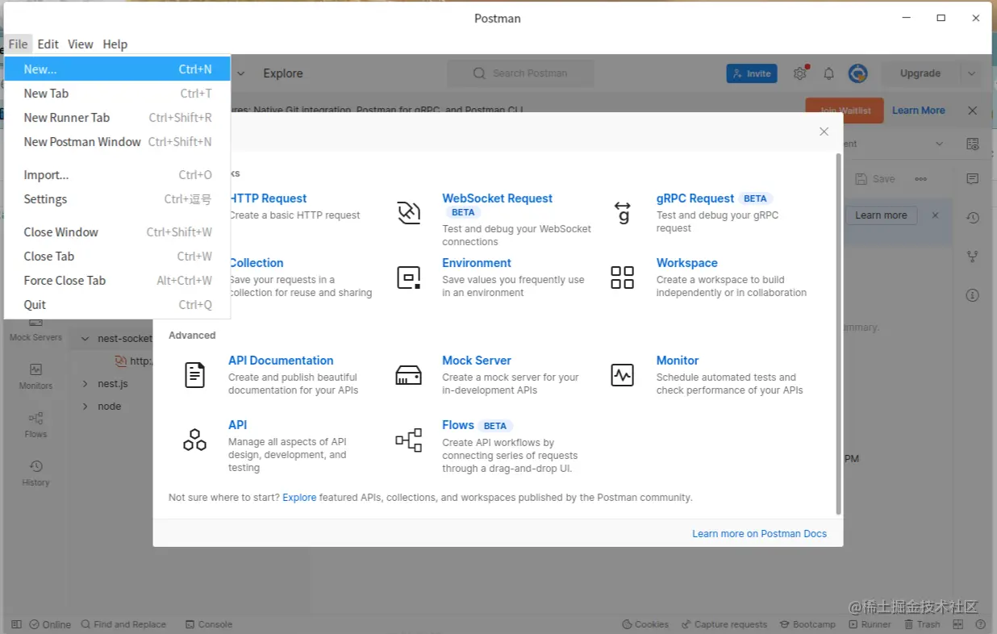The image size is (997, 634).
Task: Select the Mock Server icon
Action: coord(409,375)
